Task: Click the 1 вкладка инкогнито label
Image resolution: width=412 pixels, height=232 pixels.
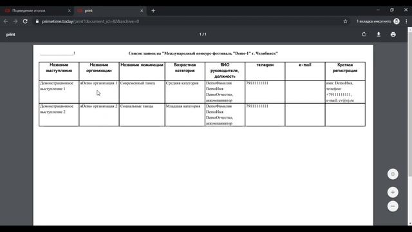Action: [373, 21]
